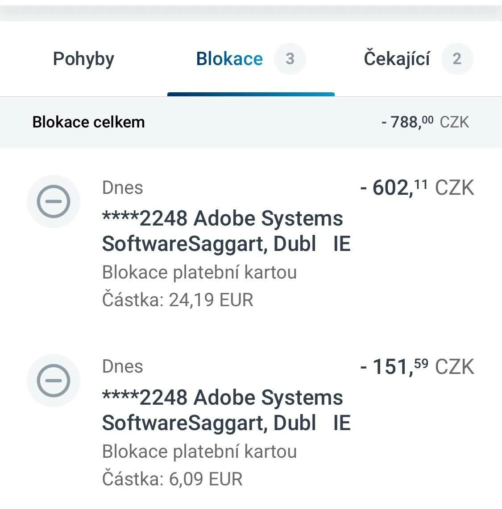The width and height of the screenshot is (502, 509).
Task: Tap the second Blokace platební kartou label
Action: tap(199, 452)
